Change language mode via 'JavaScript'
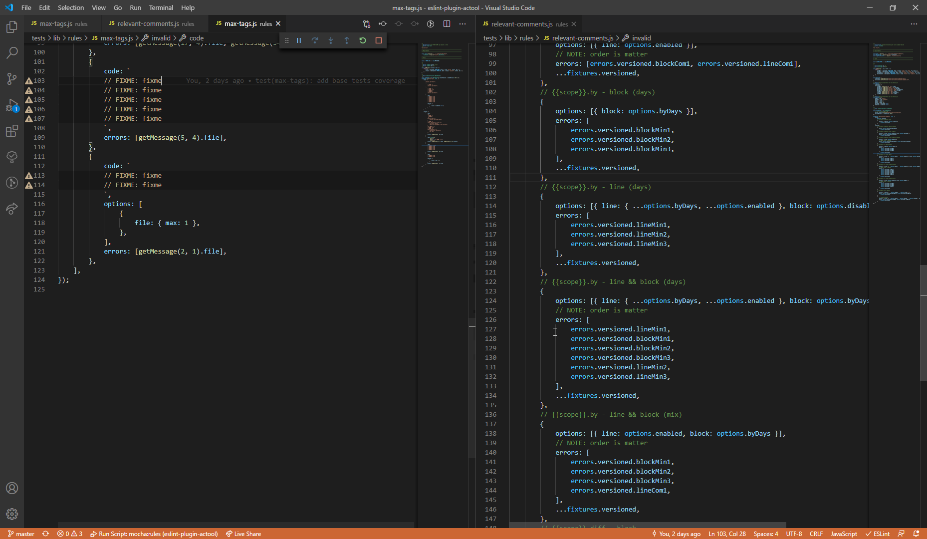Viewport: 927px width, 539px height. pyautogui.click(x=844, y=534)
